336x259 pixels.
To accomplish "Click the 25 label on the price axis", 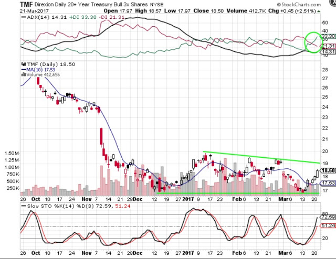I will pos(325,97).
